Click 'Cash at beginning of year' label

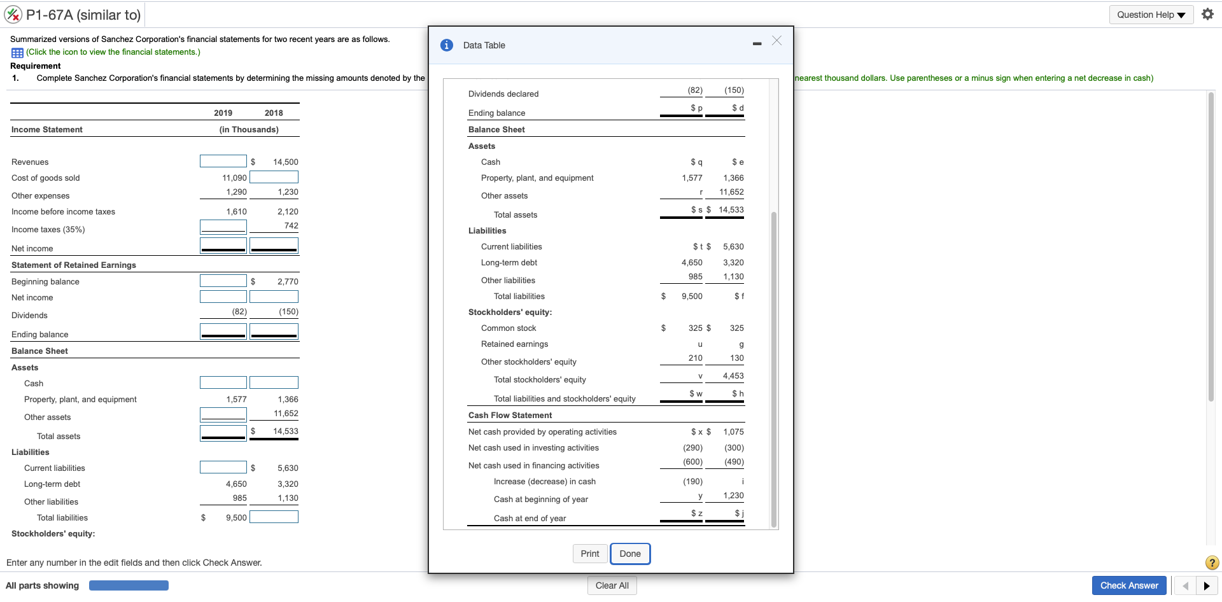tap(541, 500)
